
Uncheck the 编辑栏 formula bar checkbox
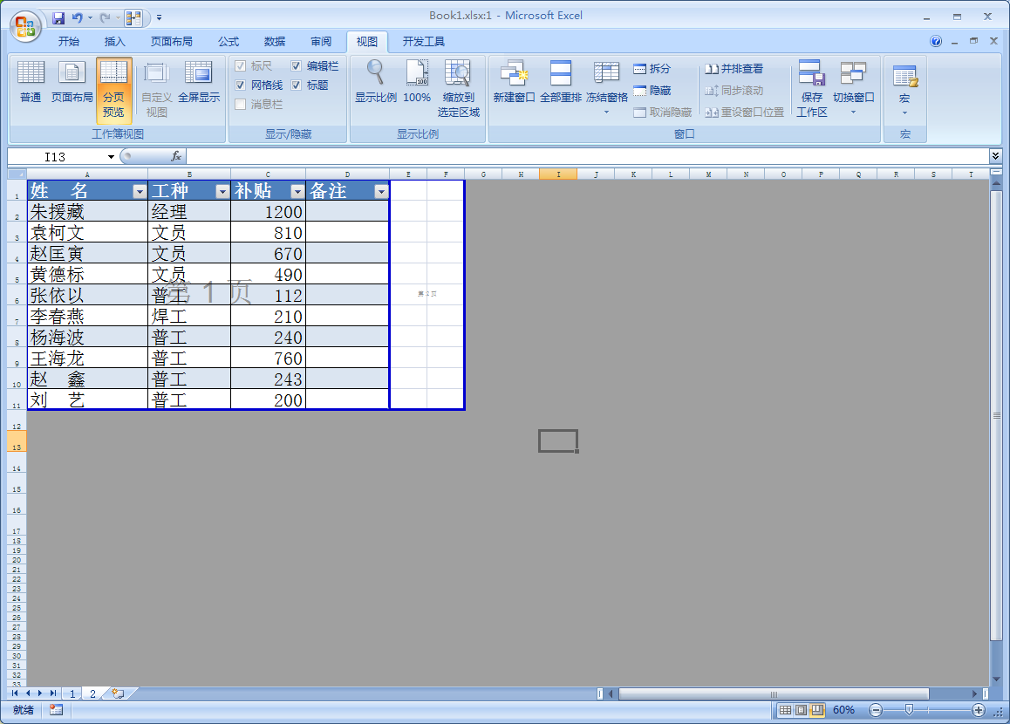[x=297, y=66]
